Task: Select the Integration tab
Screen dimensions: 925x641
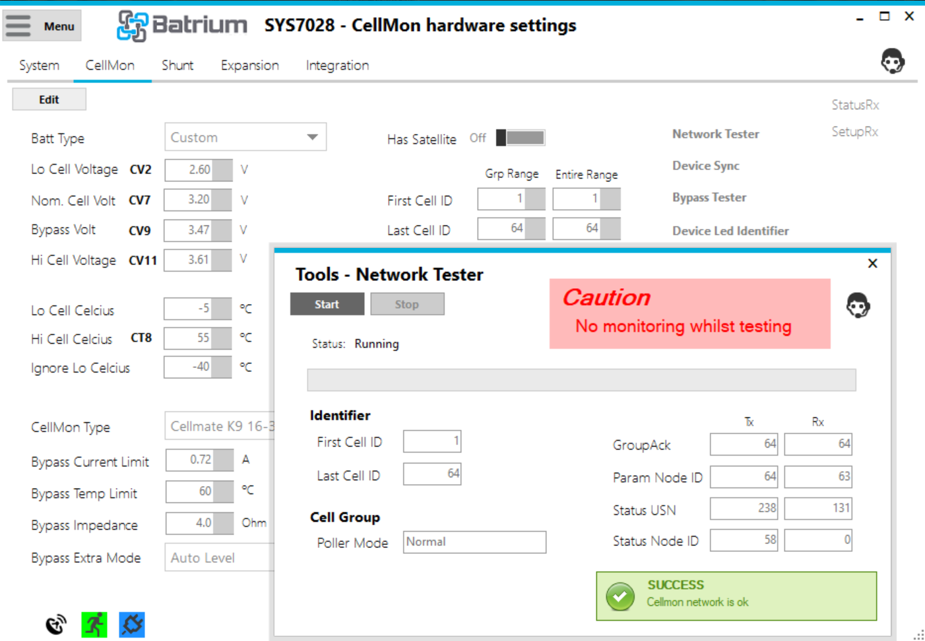Action: click(336, 65)
